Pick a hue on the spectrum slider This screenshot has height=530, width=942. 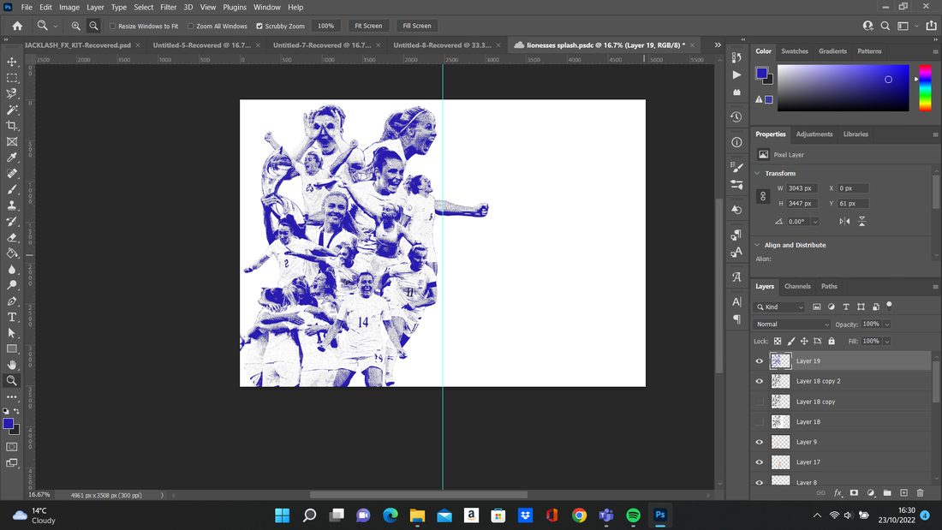[925, 88]
